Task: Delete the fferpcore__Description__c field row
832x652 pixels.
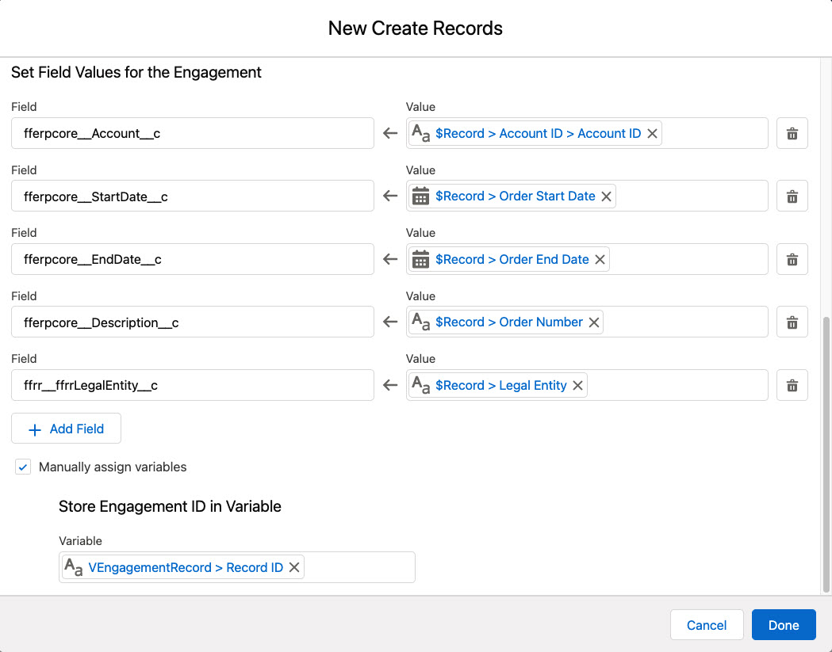Action: pos(792,322)
